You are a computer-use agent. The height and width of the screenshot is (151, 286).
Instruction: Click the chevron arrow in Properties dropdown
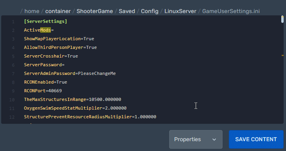[x=214, y=140]
